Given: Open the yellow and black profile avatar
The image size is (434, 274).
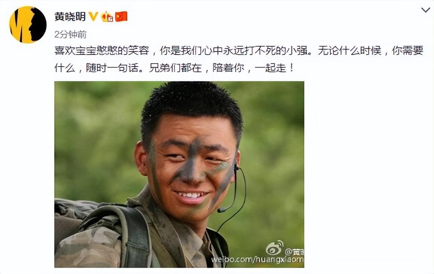Looking at the screenshot, I should tap(28, 25).
